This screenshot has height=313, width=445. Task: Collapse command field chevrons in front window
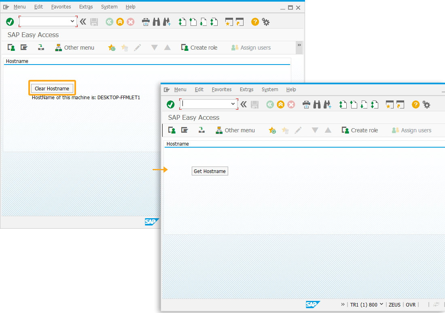tap(244, 104)
